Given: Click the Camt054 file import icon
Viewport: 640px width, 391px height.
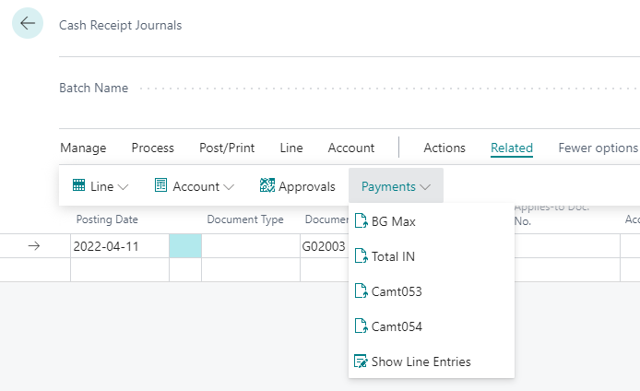Looking at the screenshot, I should coord(361,326).
